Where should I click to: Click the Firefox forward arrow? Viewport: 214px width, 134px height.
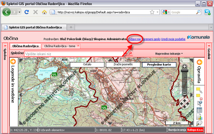[x=14, y=12]
